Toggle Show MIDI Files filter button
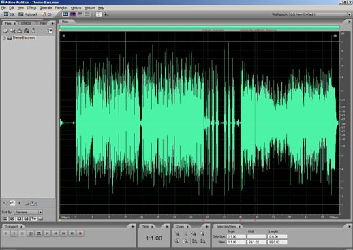This screenshot has height=250, width=353. click(x=27, y=219)
